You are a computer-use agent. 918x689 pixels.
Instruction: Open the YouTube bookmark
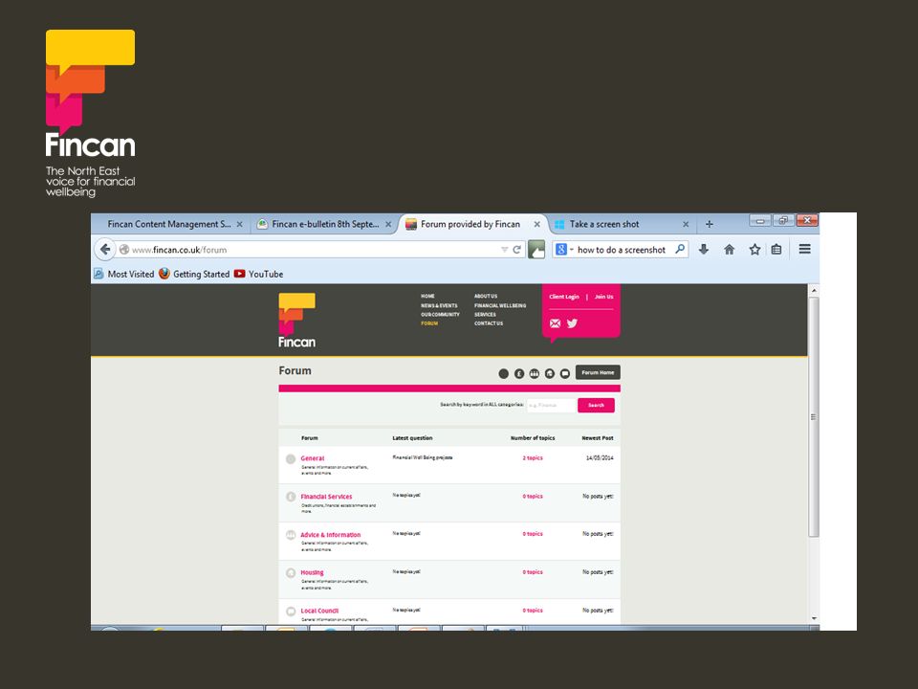[259, 274]
